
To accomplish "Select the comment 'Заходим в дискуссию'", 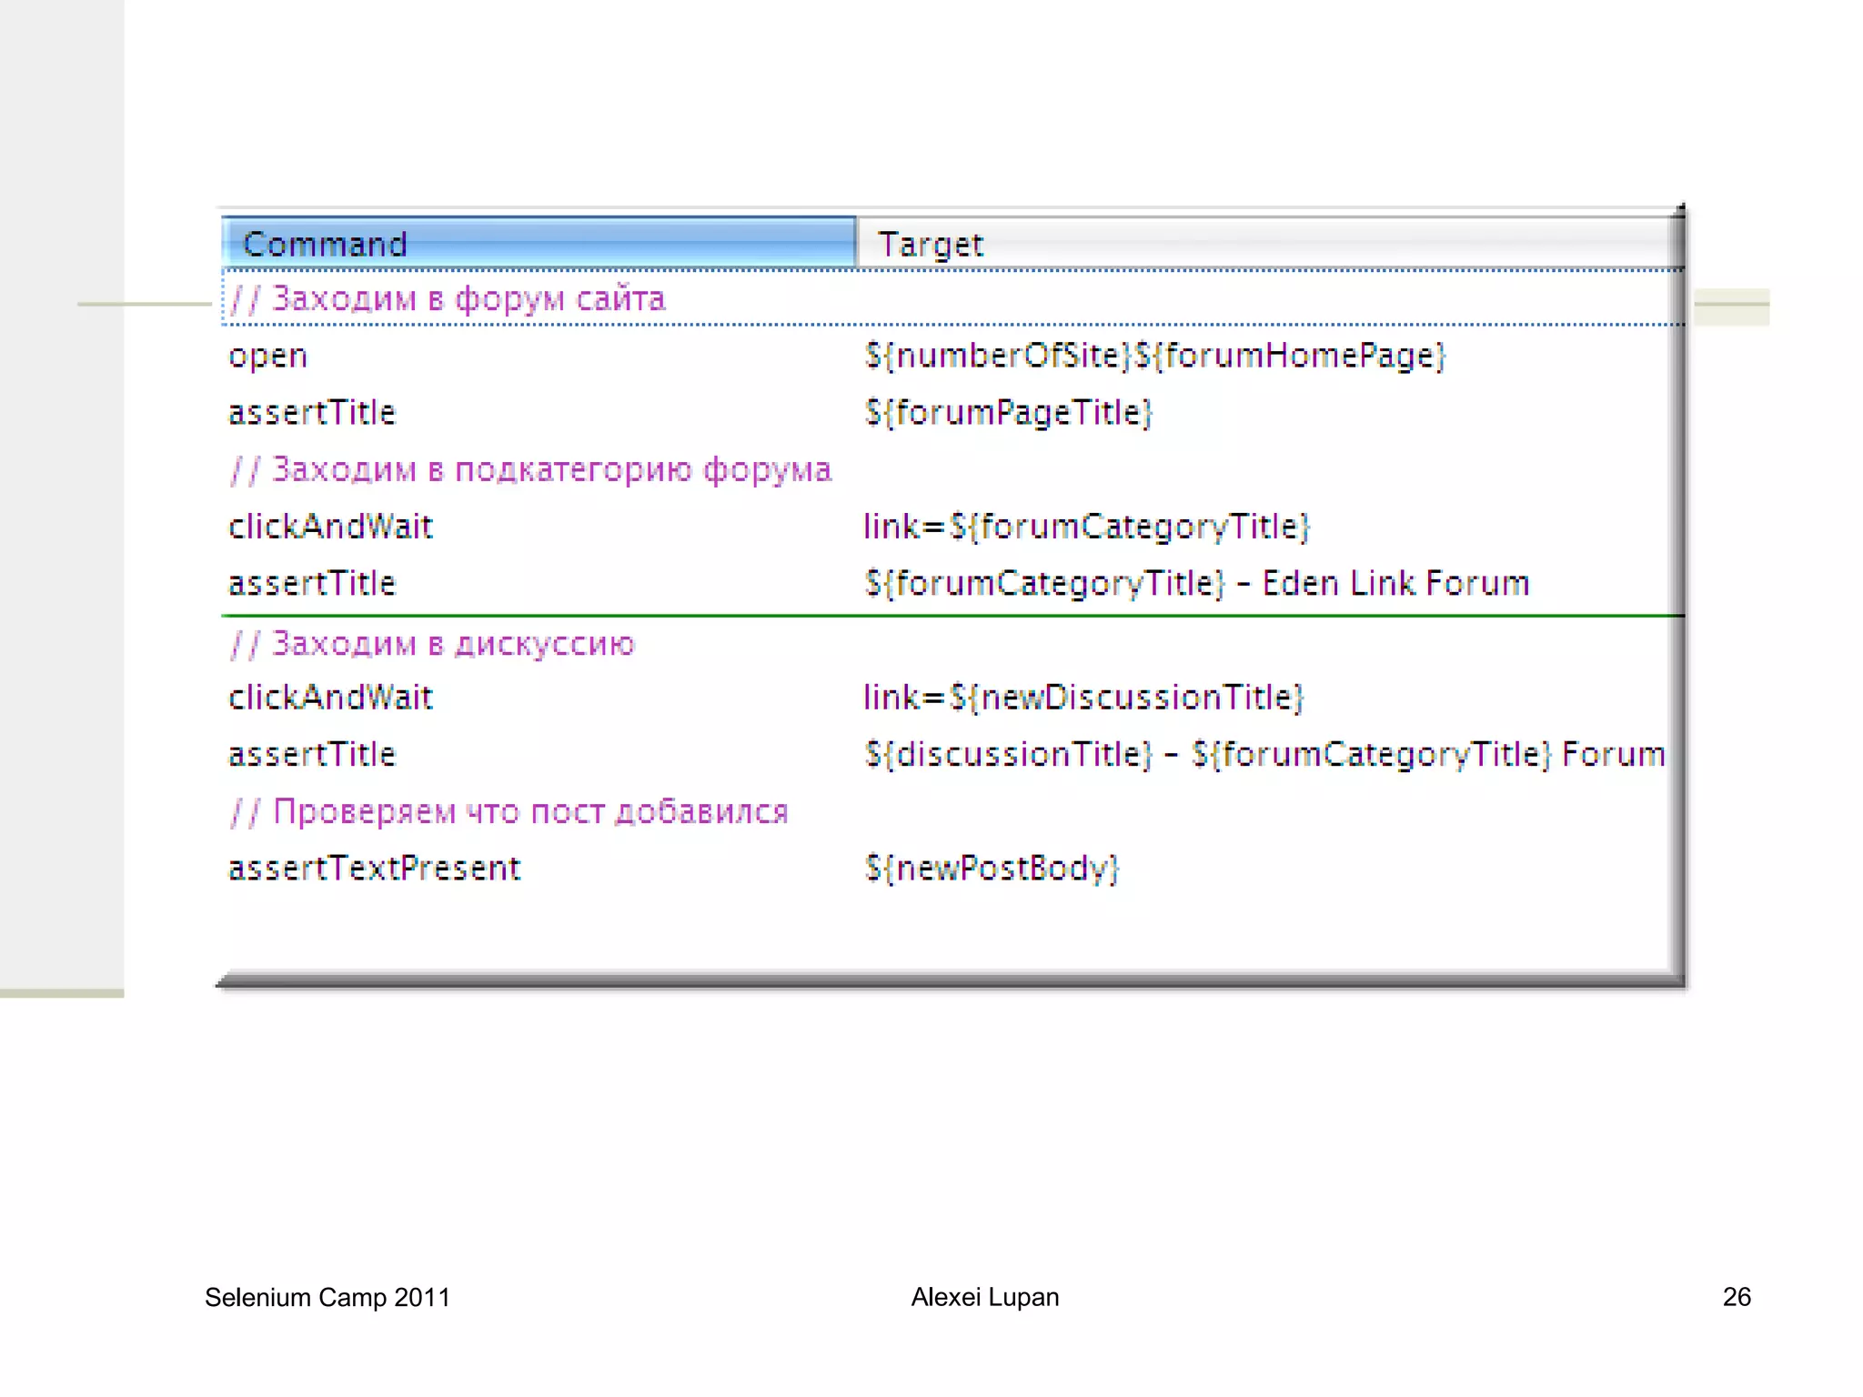I will tap(433, 644).
